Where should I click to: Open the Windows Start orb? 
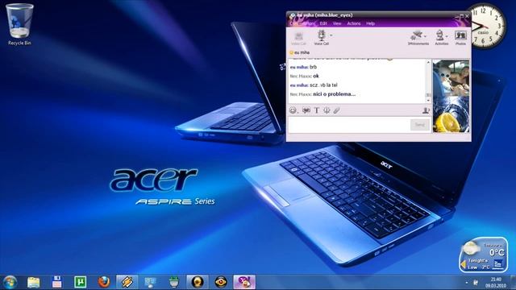10,282
